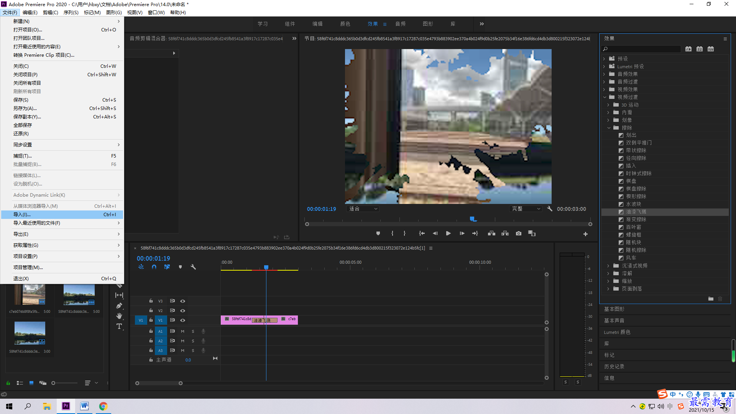Open timeline display settings wrench
736x414 pixels.
(x=193, y=267)
